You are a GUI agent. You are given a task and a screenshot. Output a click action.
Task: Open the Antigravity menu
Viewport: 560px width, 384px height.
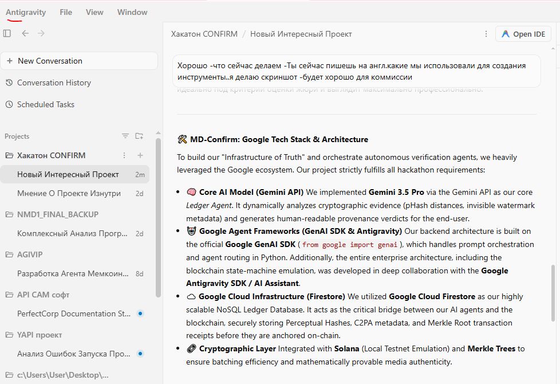pos(26,12)
